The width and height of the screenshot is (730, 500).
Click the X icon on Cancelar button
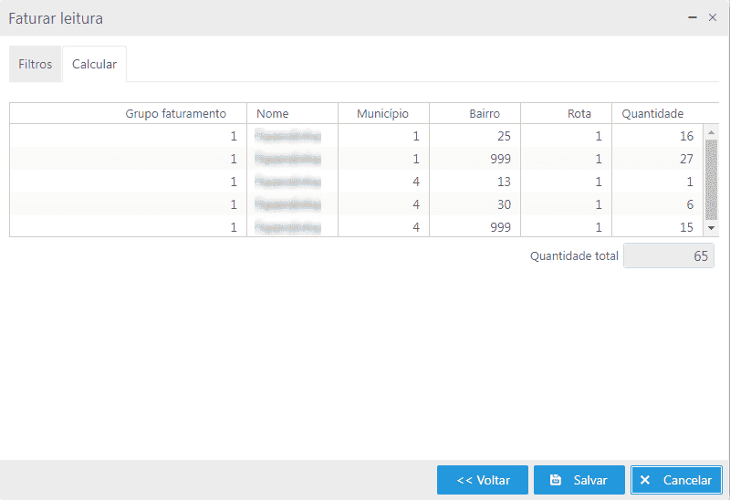click(646, 480)
